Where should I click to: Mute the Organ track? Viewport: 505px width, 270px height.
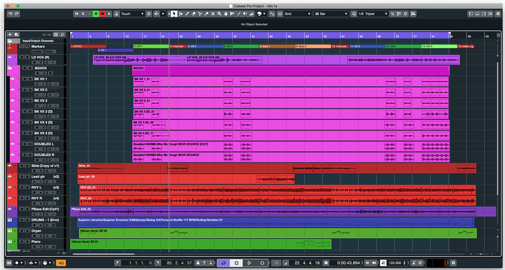(x=22, y=231)
